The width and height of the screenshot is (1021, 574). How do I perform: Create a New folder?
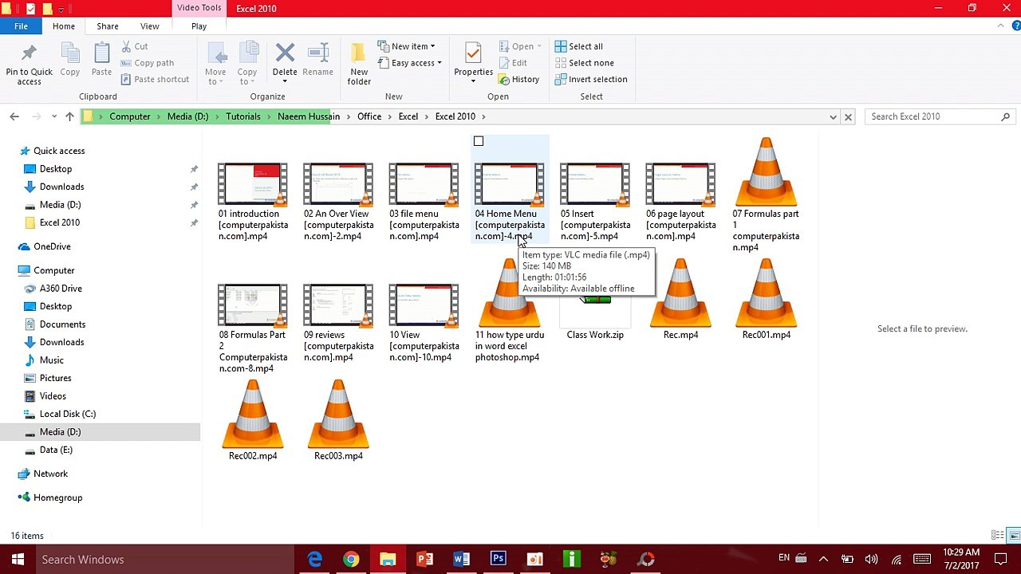tap(359, 64)
